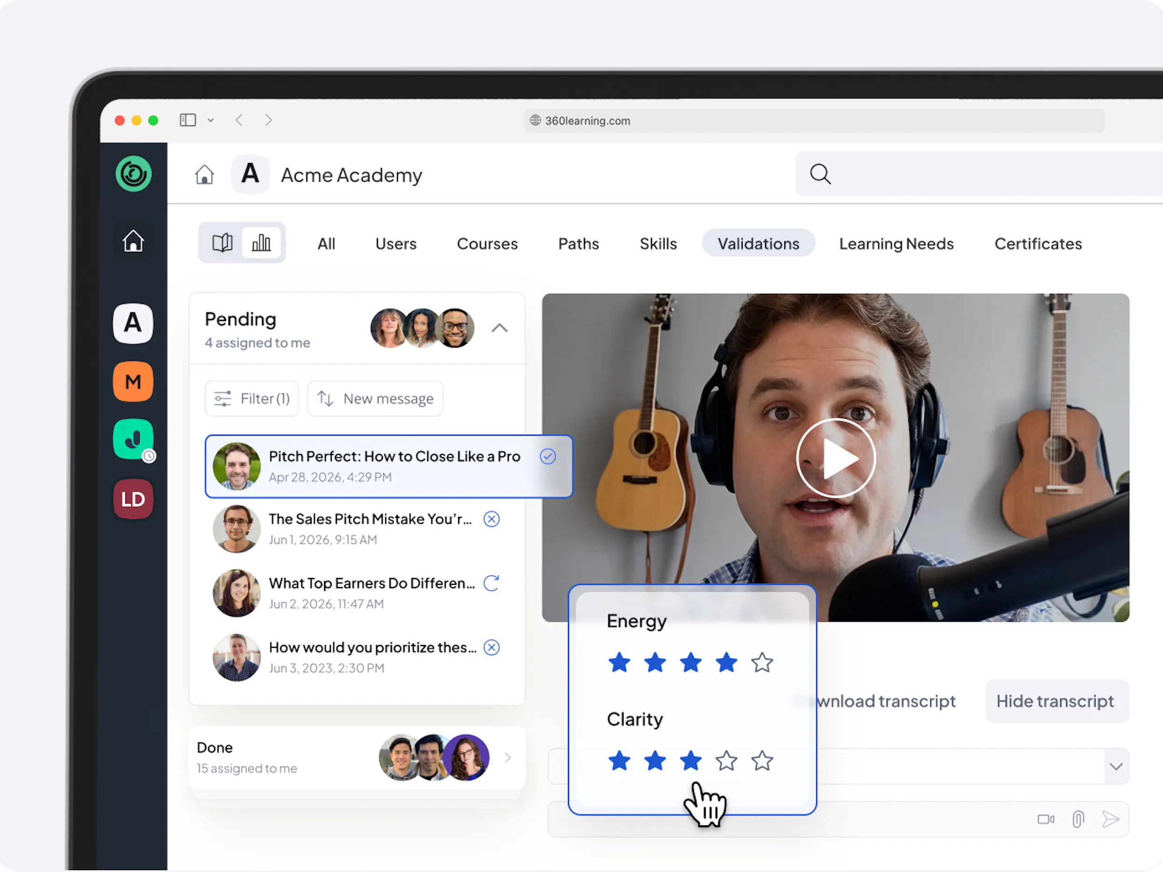The height and width of the screenshot is (872, 1163).
Task: Go to the sidebar home icon
Action: (134, 241)
